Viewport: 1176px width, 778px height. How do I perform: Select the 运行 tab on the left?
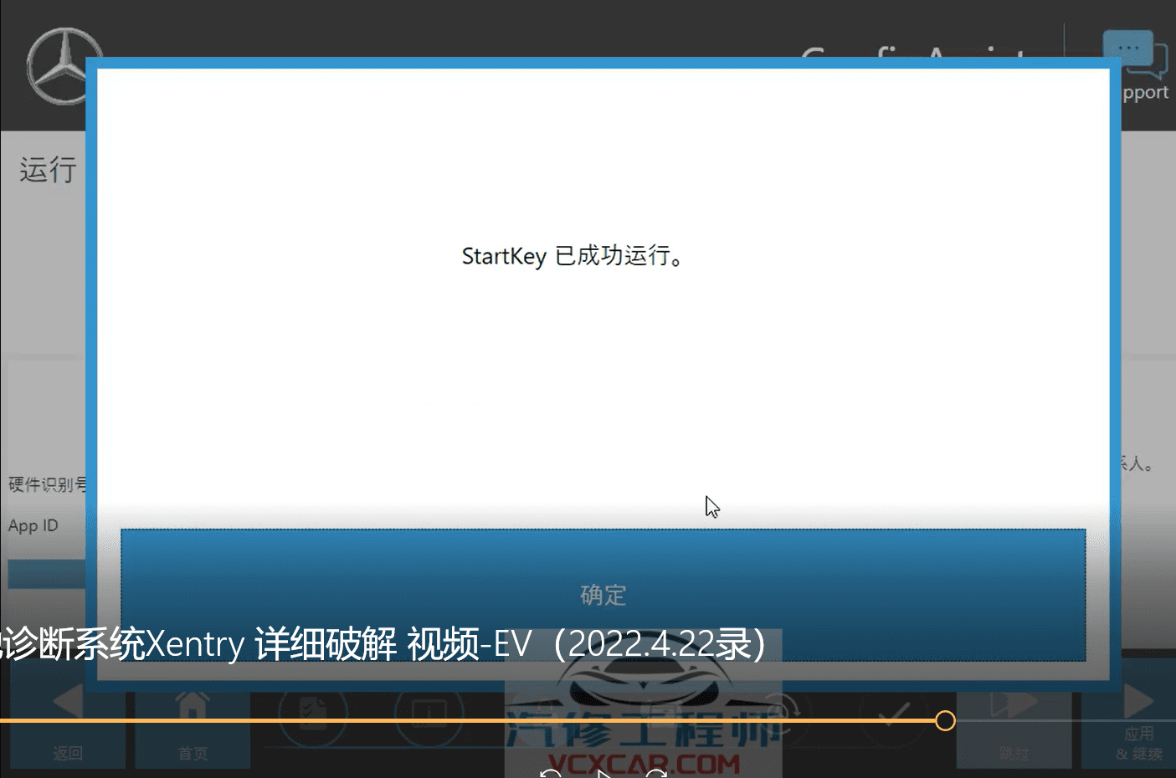[46, 169]
